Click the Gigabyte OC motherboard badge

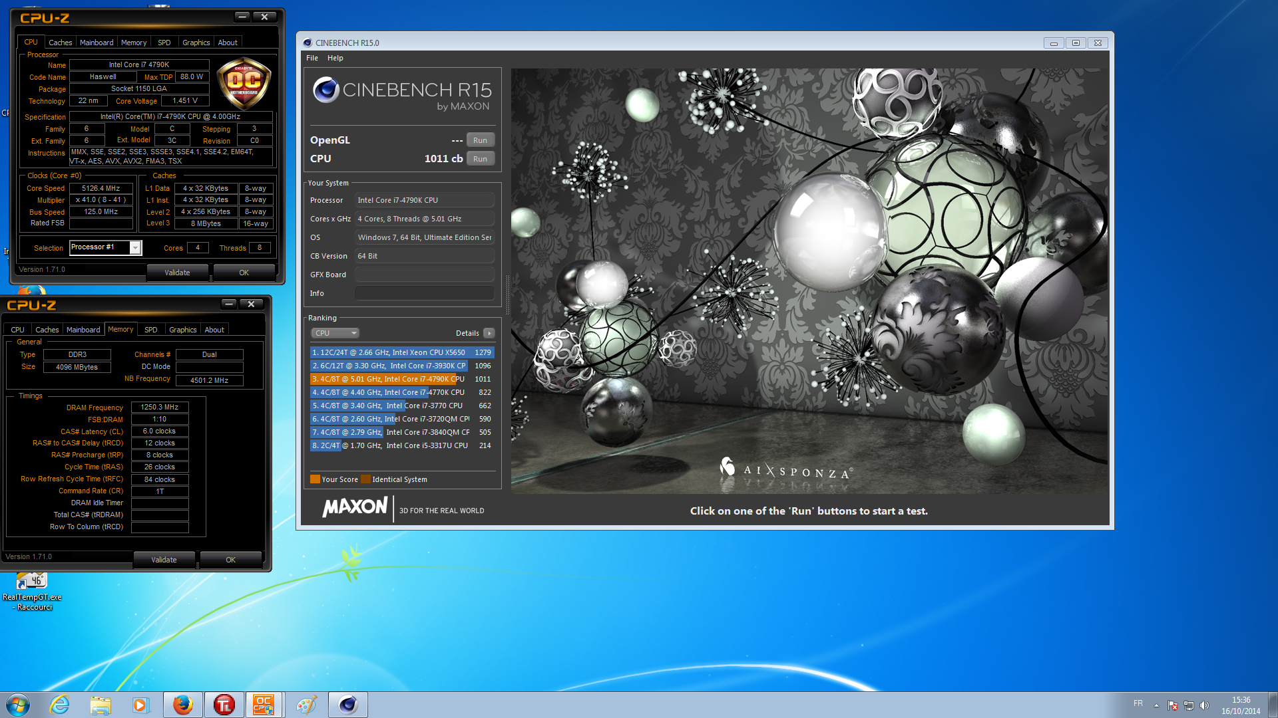tap(243, 83)
